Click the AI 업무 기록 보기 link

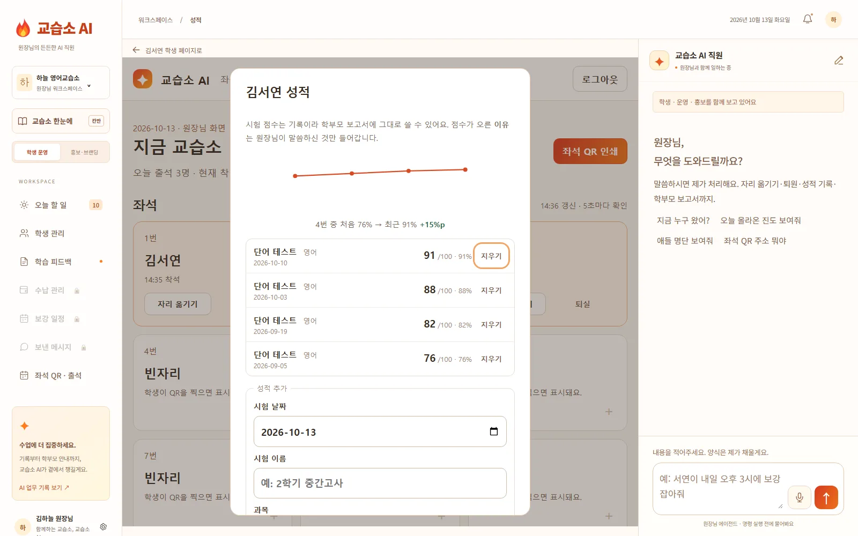coord(44,488)
